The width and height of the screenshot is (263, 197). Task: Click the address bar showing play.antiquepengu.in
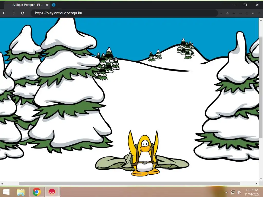(124, 13)
